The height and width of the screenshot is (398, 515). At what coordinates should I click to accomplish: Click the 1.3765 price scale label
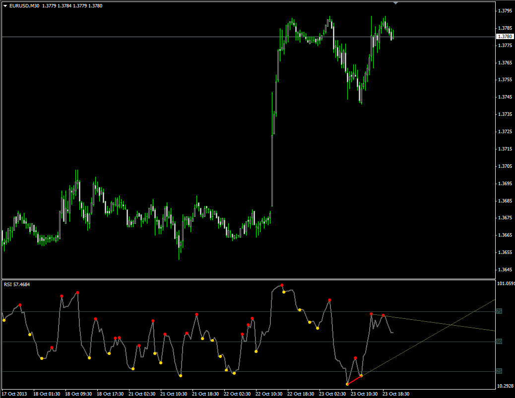click(x=505, y=62)
